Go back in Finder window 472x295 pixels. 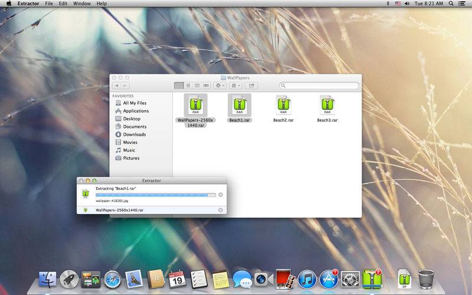[117, 86]
